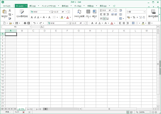Switch to the Home (ホーム) tab
This screenshot has width=161, height=114.
point(20,6)
